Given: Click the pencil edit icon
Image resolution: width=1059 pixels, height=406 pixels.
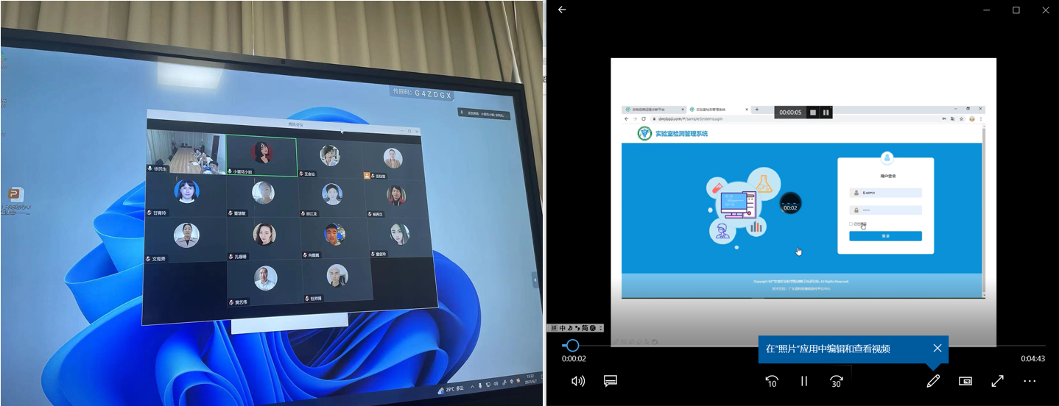Looking at the screenshot, I should [933, 381].
